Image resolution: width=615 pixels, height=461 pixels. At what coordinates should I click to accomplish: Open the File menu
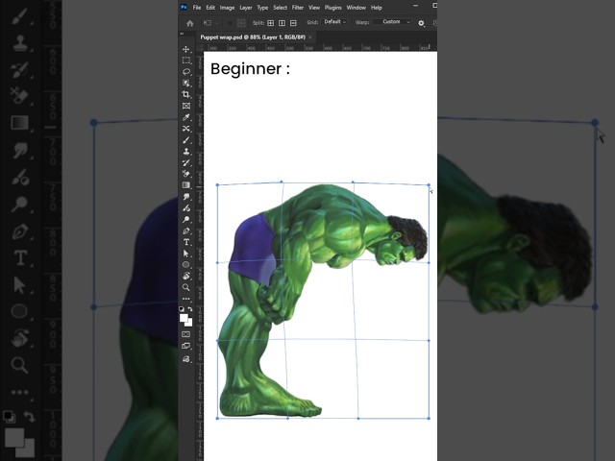pos(196,8)
